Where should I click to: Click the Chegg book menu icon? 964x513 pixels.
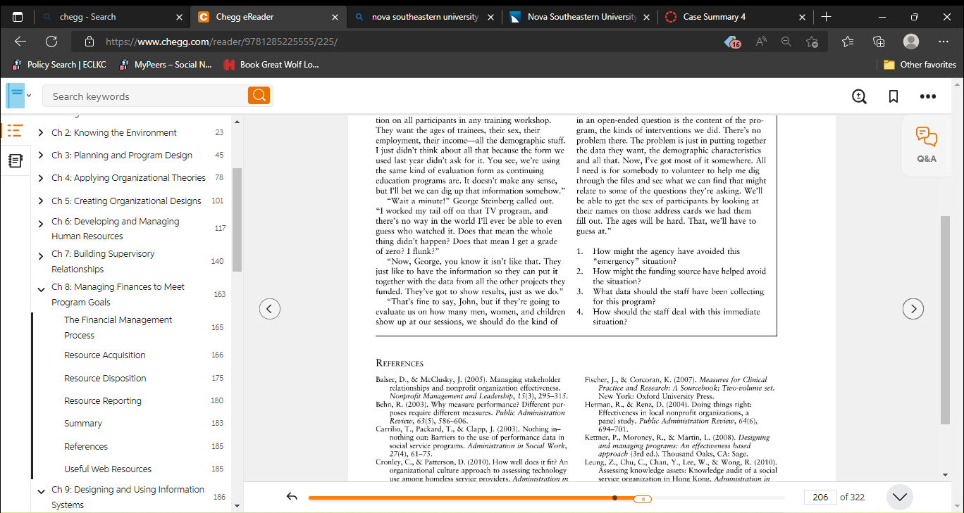(18, 96)
